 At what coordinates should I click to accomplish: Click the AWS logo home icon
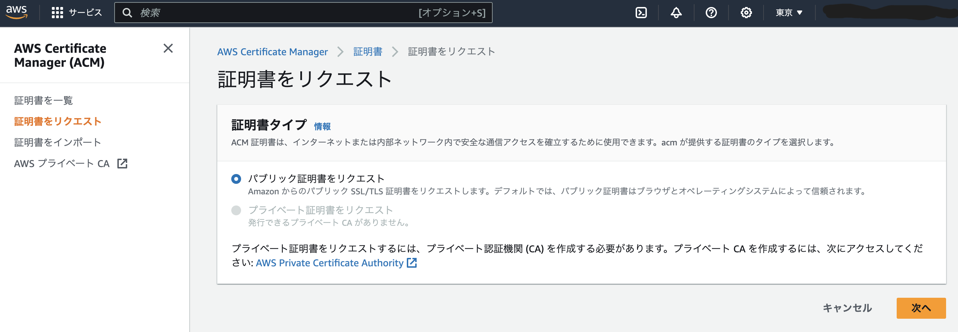coord(17,13)
